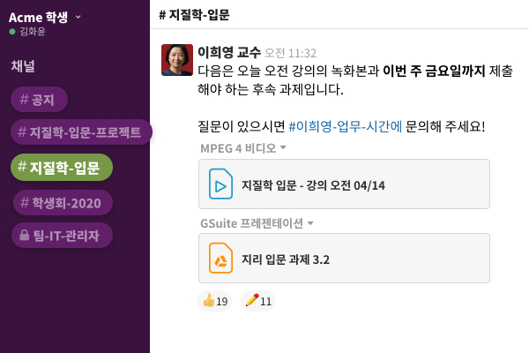The height and width of the screenshot is (353, 529).
Task: Click the green online status dot
Action: [11, 31]
